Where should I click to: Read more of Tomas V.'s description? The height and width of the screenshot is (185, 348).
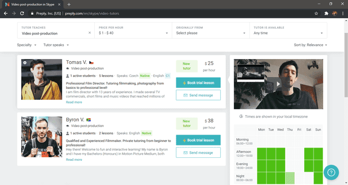click(x=74, y=102)
